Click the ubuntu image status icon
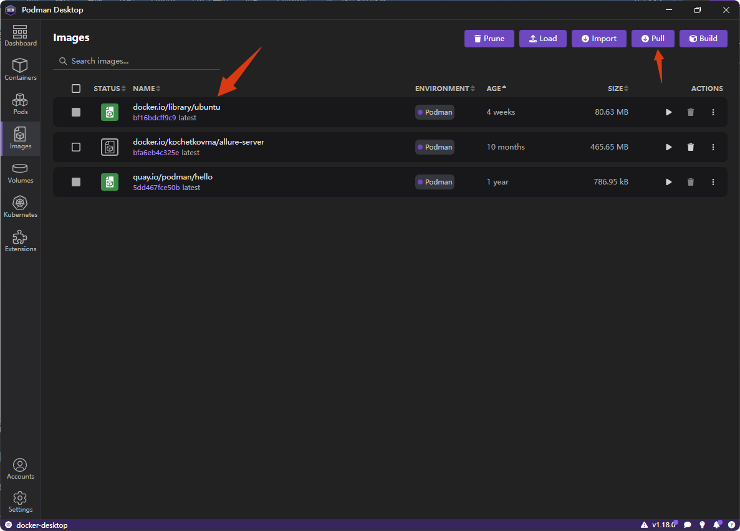The height and width of the screenshot is (531, 740). (x=110, y=112)
